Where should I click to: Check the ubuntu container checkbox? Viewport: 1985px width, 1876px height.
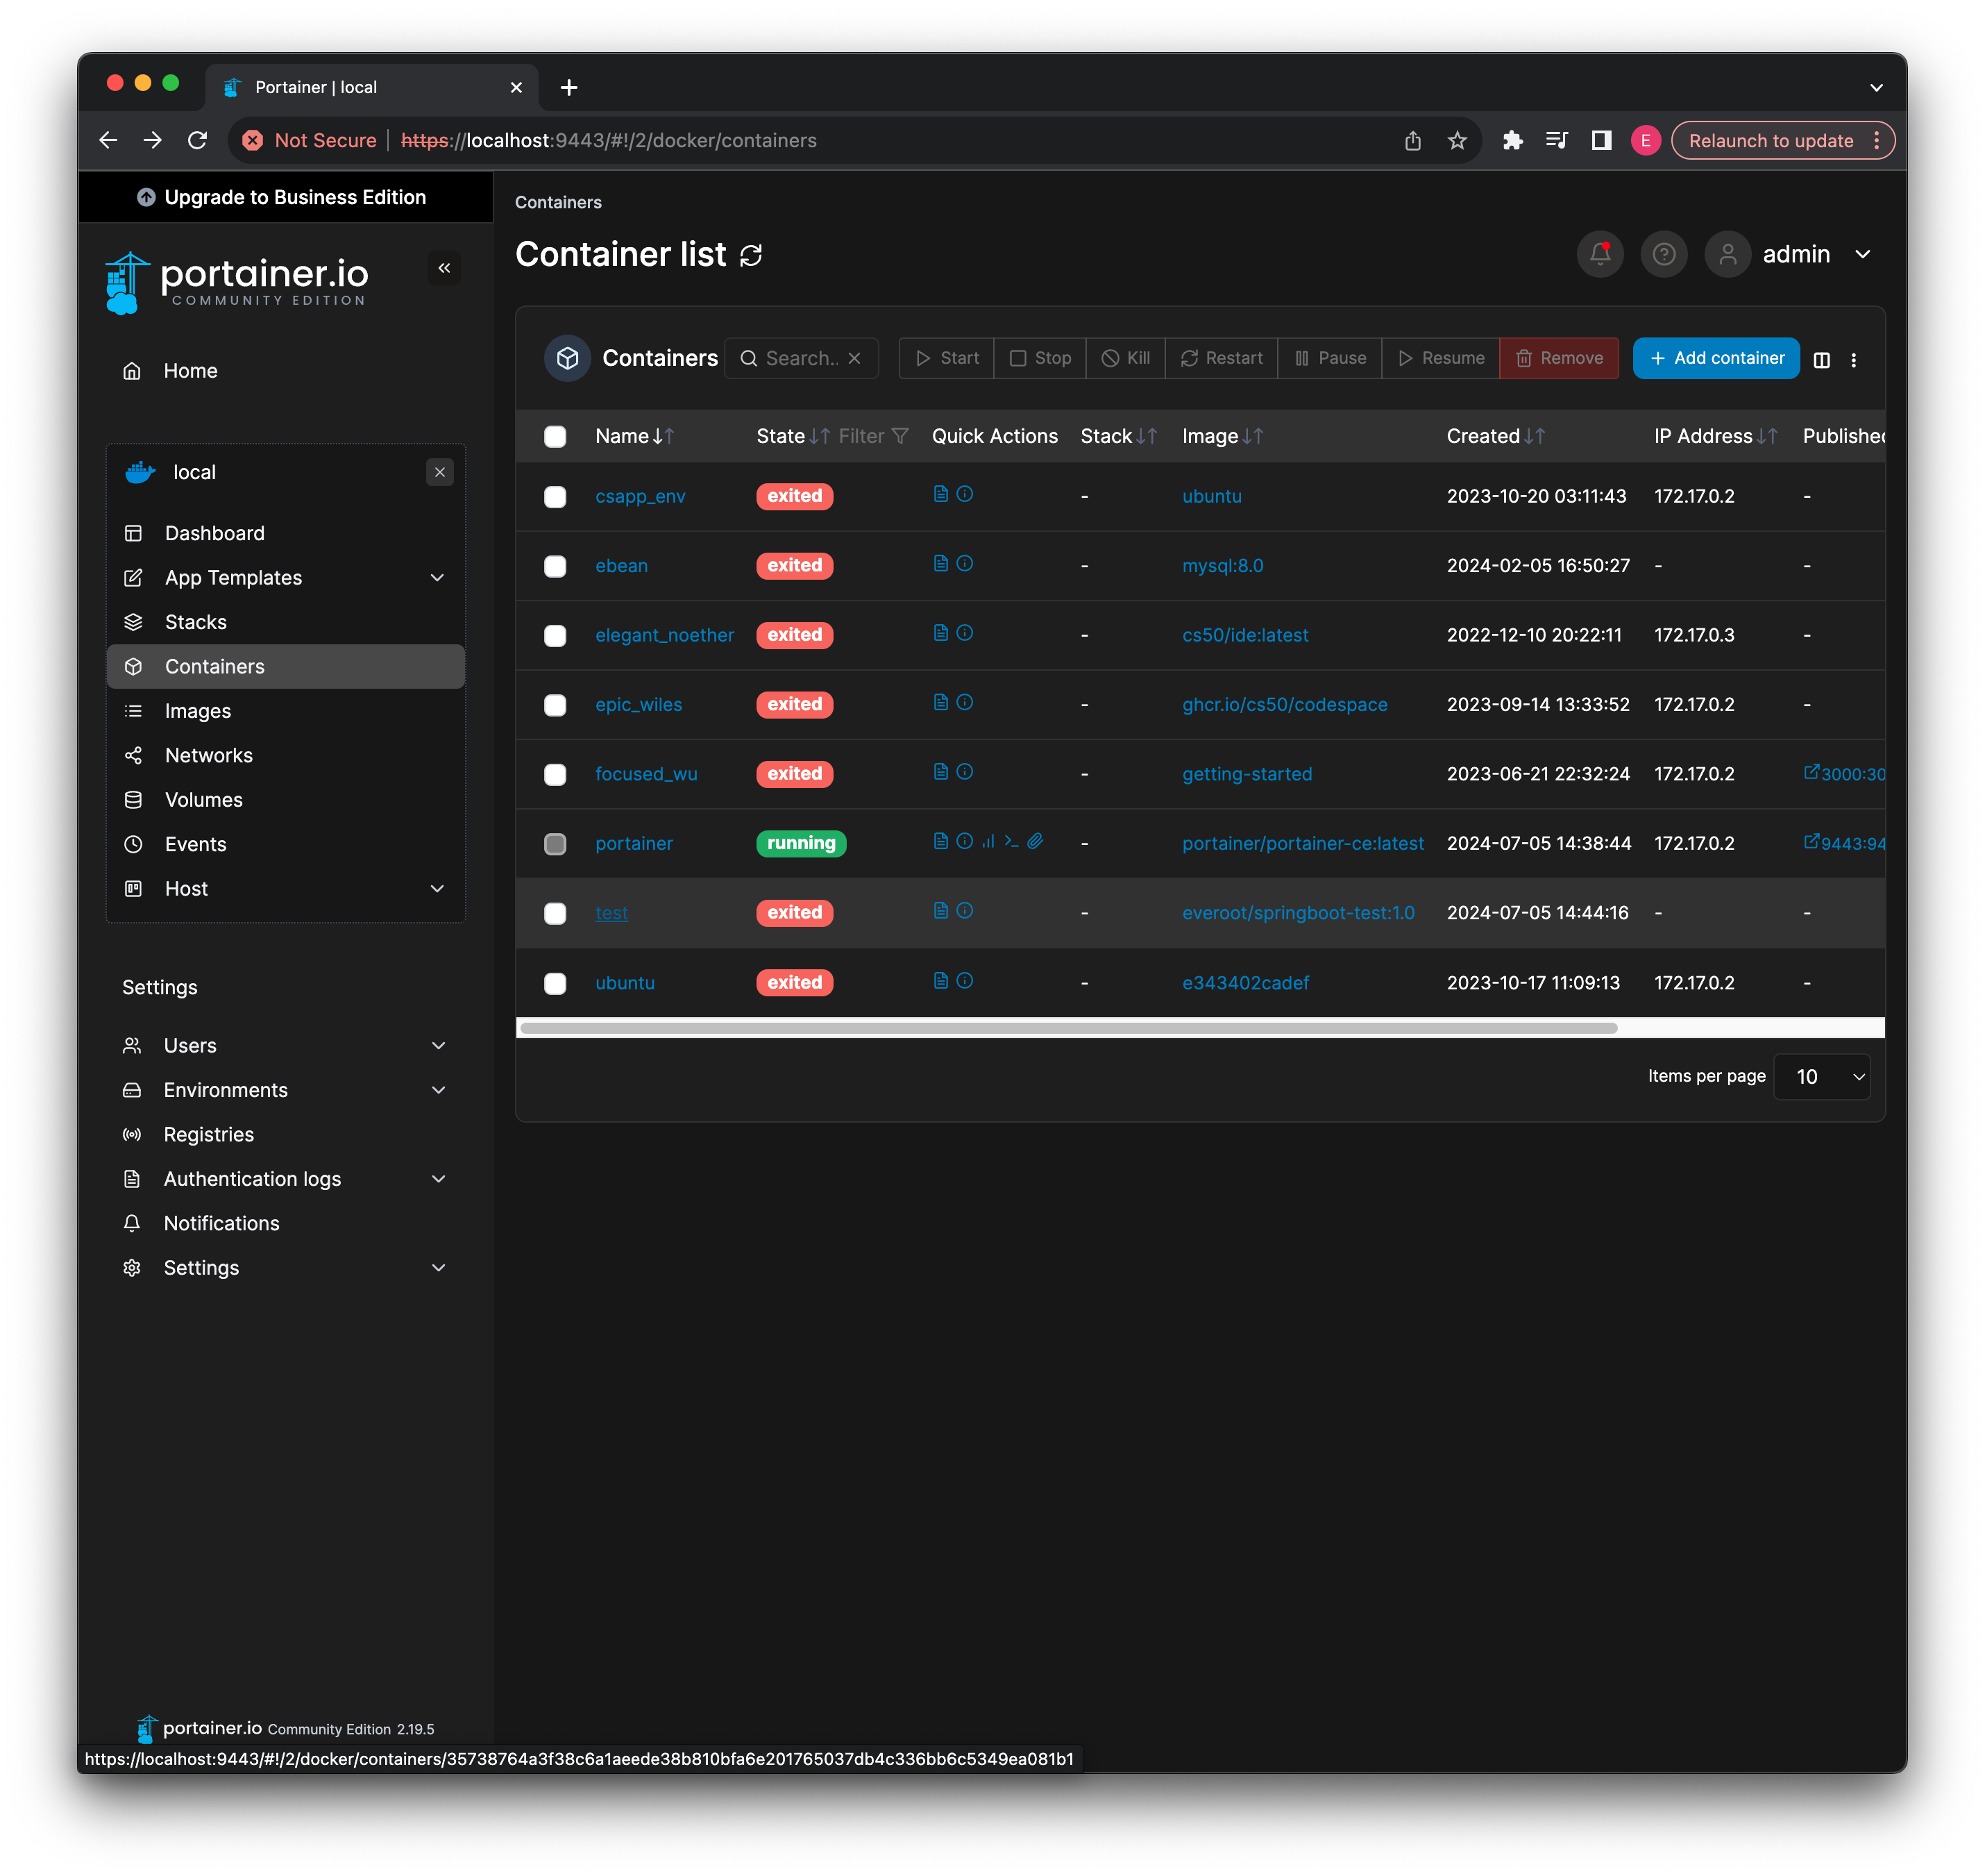[555, 984]
